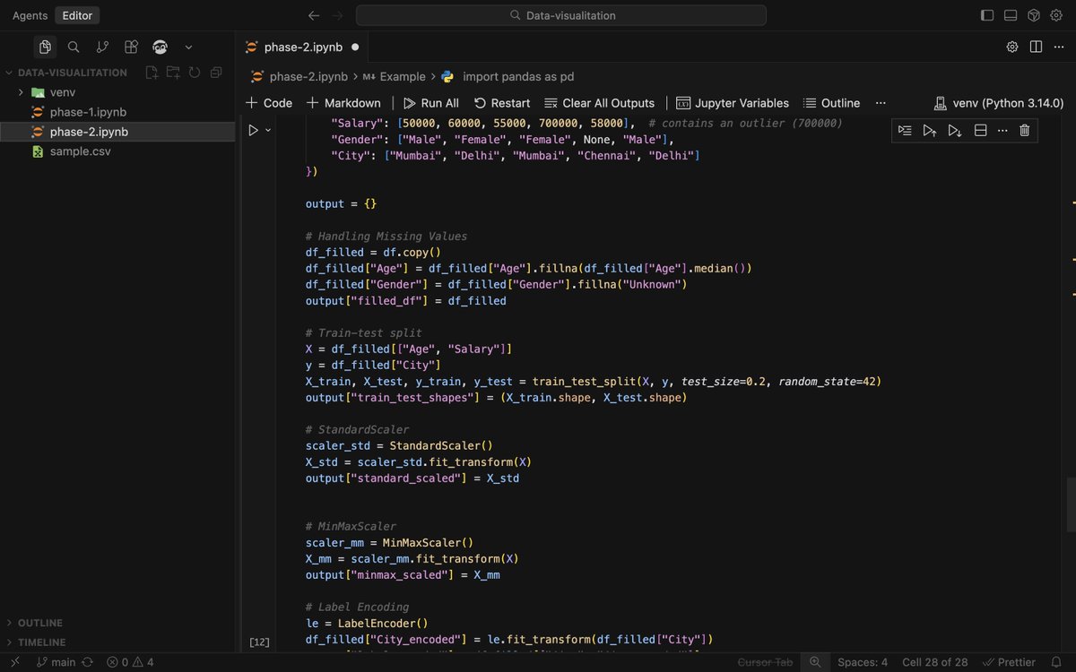Viewport: 1076px width, 672px height.
Task: Open remote window indicator in status bar
Action: [x=14, y=662]
